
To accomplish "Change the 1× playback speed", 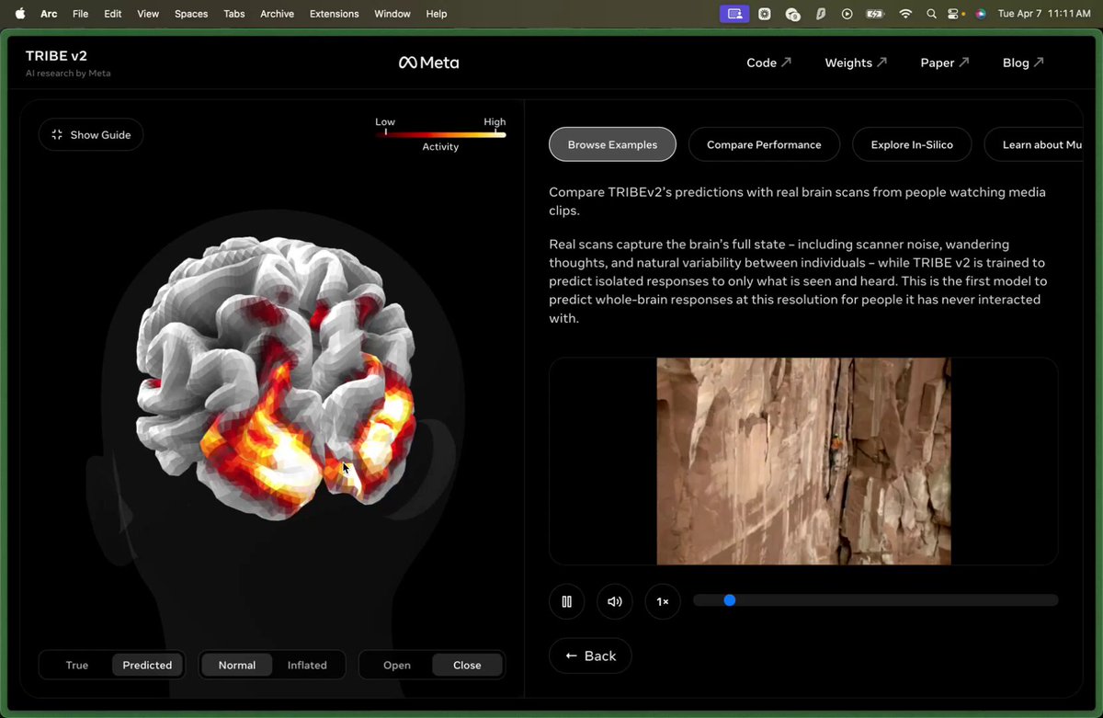I will pyautogui.click(x=663, y=602).
